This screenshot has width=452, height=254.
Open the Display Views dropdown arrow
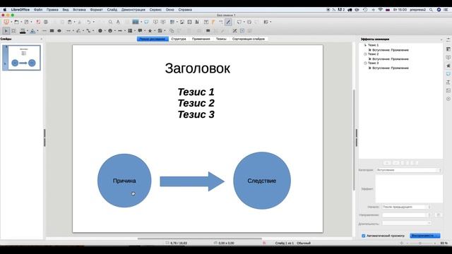click(141, 22)
